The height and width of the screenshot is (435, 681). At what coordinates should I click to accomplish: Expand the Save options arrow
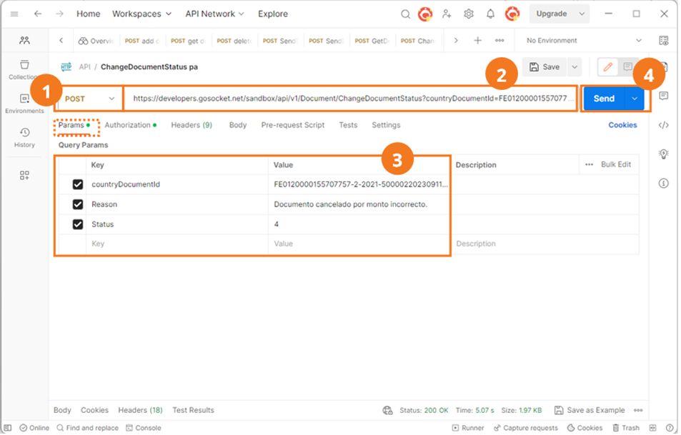click(575, 67)
